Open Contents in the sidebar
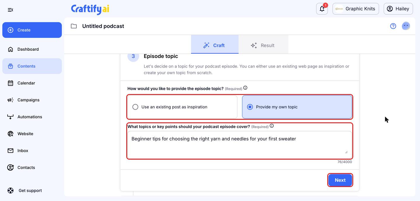This screenshot has height=201, width=420. [x=32, y=66]
